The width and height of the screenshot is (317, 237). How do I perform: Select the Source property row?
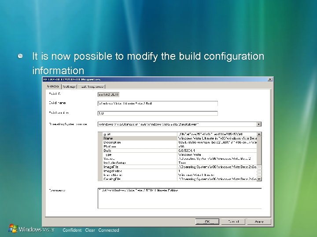[x=180, y=158]
